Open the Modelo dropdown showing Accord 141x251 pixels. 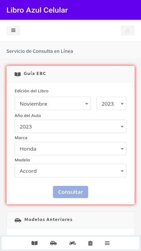(70, 171)
